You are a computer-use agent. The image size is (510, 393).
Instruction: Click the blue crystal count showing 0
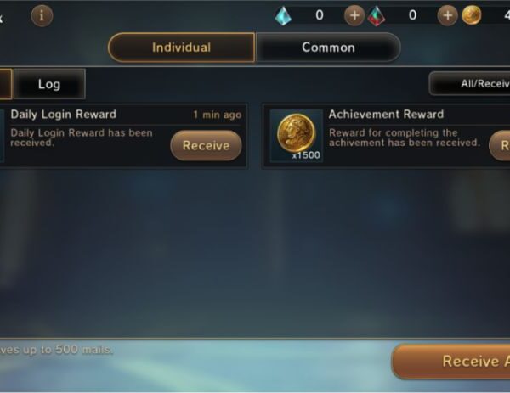(320, 15)
